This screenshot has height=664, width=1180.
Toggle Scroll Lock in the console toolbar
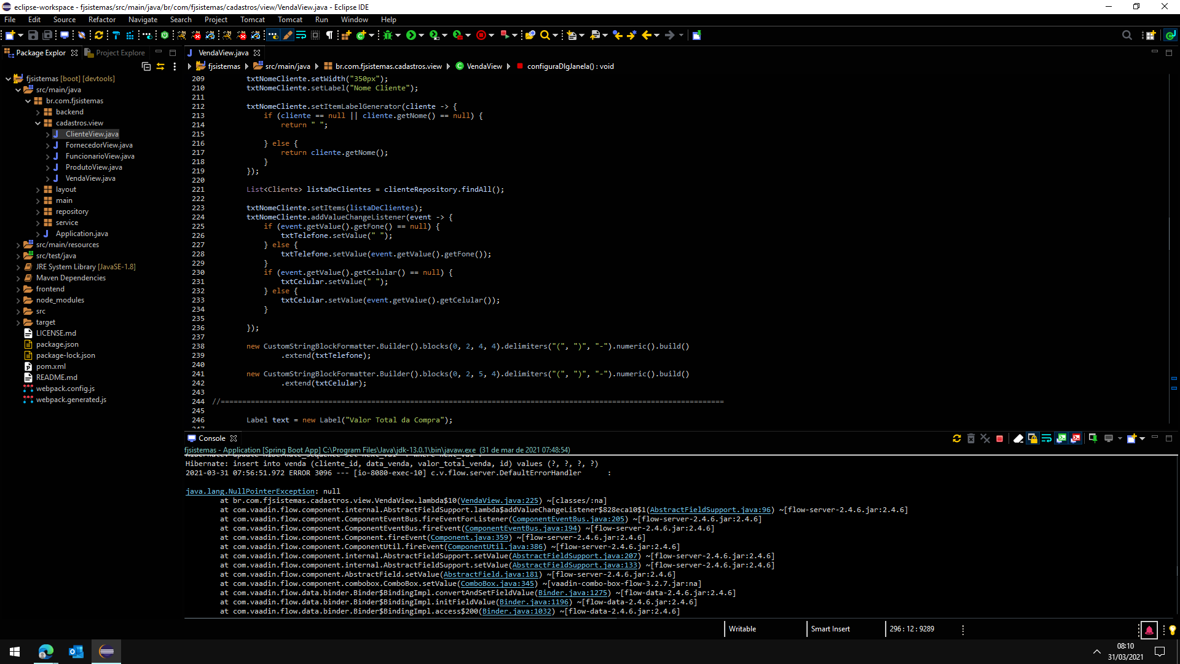pos(1032,438)
